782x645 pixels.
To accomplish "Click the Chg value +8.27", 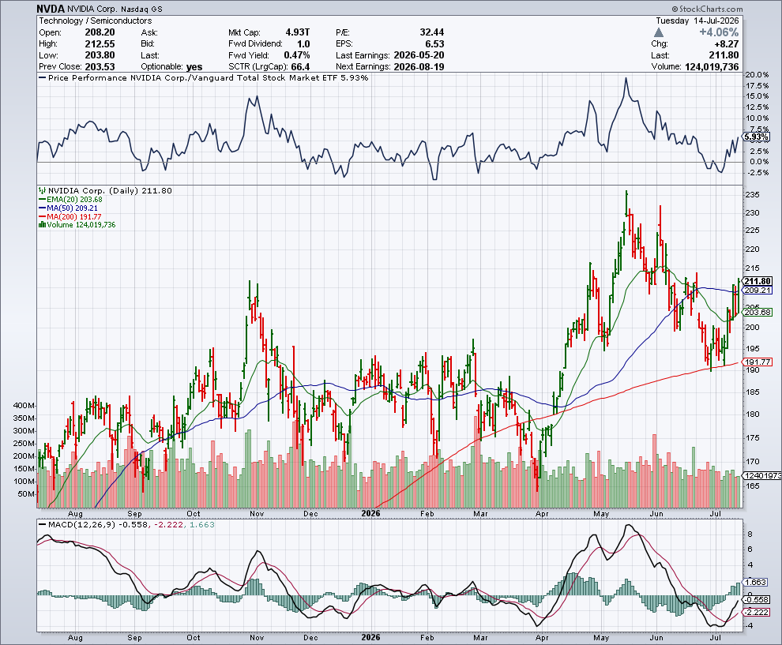I will (x=726, y=44).
